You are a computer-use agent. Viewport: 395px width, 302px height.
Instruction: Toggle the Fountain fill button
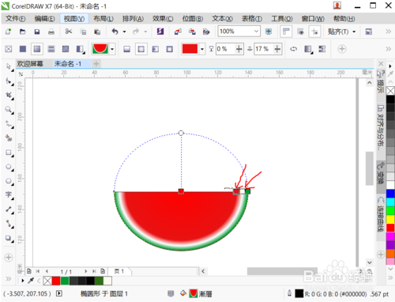click(37, 49)
